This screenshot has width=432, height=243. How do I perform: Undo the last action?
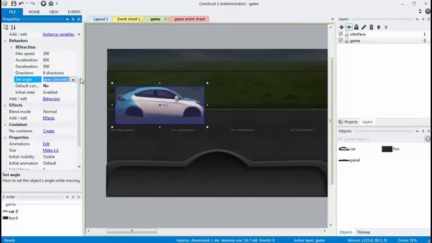[x=21, y=3]
